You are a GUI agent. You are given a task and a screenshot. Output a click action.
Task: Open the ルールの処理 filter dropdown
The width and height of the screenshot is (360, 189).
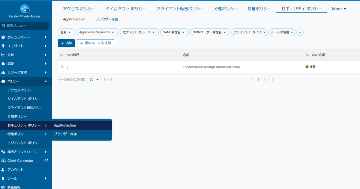[282, 32]
